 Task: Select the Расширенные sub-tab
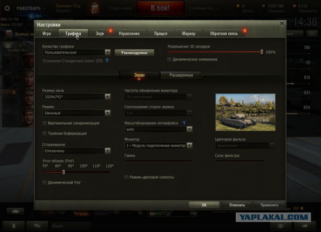click(x=181, y=75)
